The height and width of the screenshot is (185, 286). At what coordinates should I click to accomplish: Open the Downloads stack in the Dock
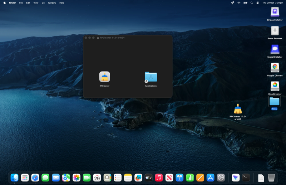click(261, 178)
